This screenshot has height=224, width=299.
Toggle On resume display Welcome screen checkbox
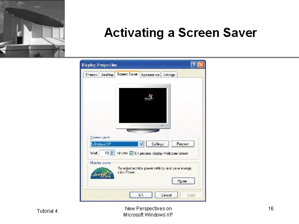[x=132, y=153]
